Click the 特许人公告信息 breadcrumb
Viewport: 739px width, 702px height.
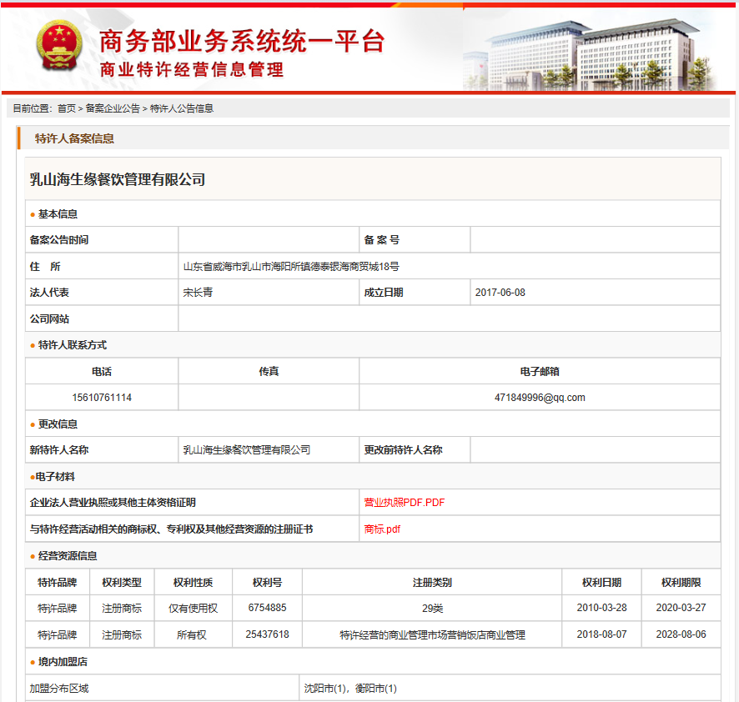click(182, 108)
